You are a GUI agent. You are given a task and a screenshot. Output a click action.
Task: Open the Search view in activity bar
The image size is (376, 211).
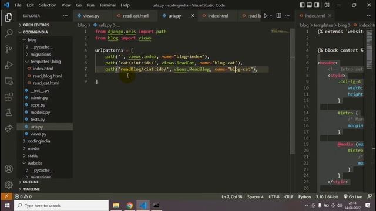pyautogui.click(x=9, y=33)
